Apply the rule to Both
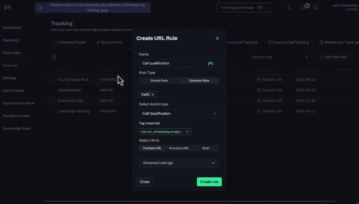This screenshot has height=204, width=359. click(x=206, y=148)
